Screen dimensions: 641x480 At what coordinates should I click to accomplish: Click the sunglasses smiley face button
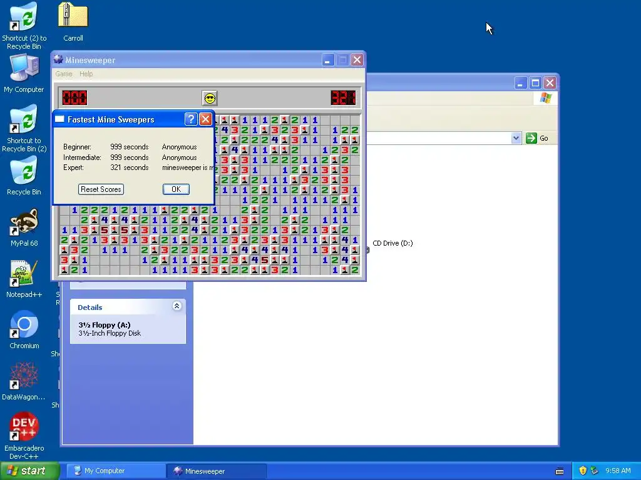click(x=210, y=98)
